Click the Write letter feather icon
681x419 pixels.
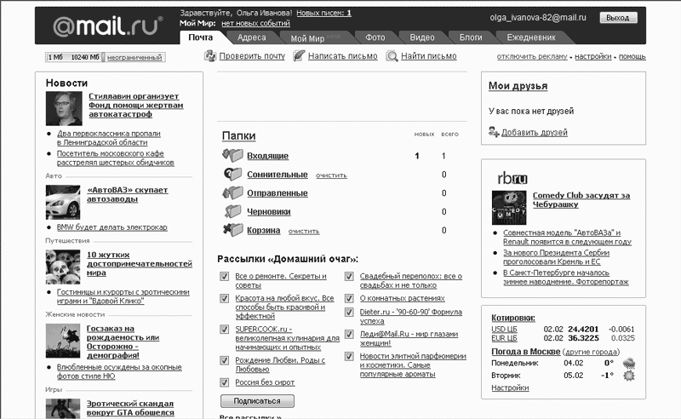pyautogui.click(x=299, y=55)
